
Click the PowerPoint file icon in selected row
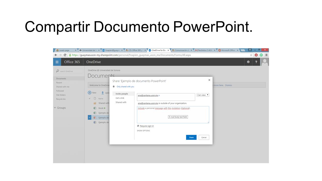[x=95, y=118]
